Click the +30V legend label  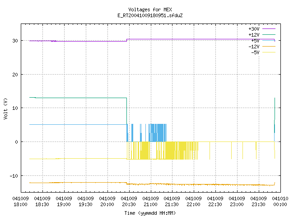(254, 29)
